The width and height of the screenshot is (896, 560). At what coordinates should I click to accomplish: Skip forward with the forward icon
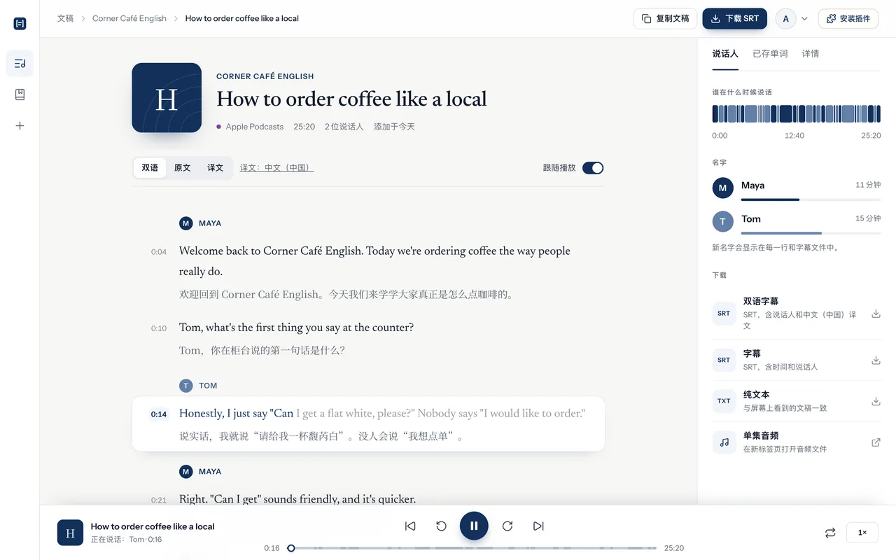coord(507,526)
